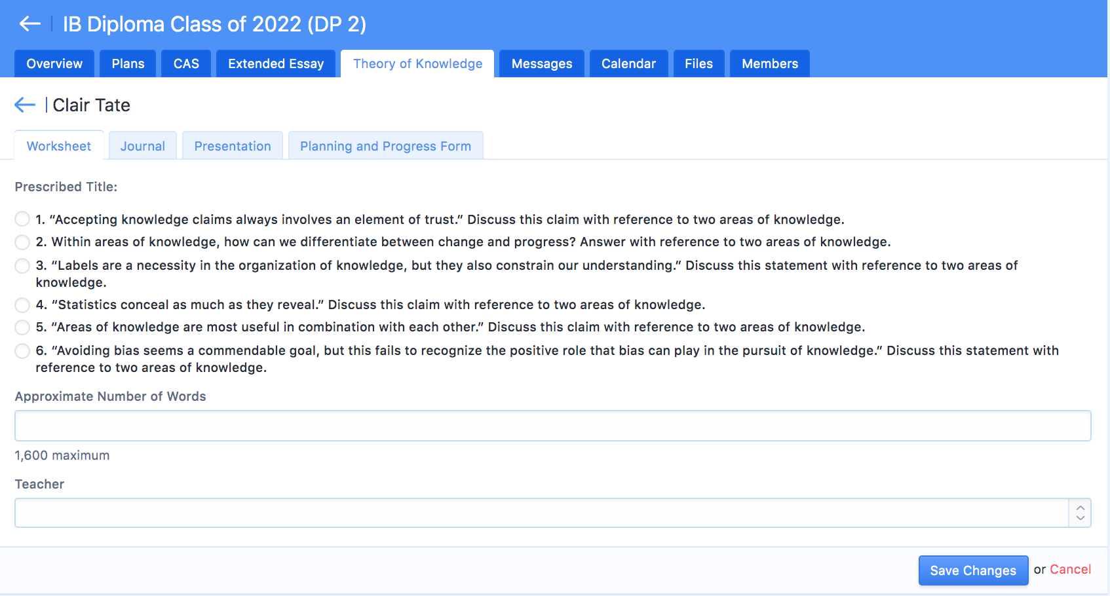Click the white back arrow in header
The image size is (1110, 596).
[29, 24]
